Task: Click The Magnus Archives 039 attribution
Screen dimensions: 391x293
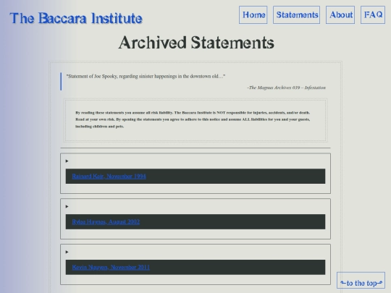Action: [286, 88]
